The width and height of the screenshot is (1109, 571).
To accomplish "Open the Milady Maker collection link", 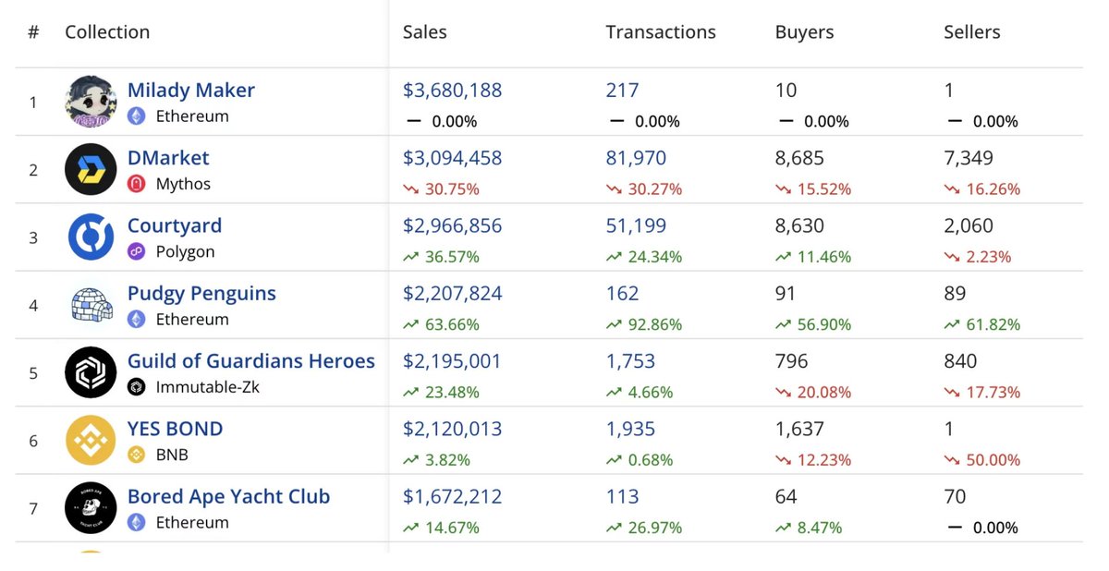I will pyautogui.click(x=190, y=91).
